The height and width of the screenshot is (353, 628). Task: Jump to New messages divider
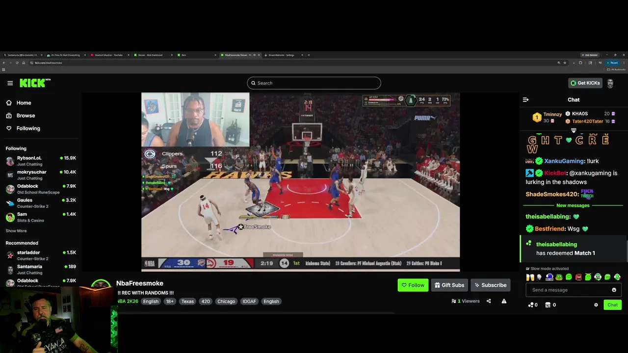coord(573,205)
